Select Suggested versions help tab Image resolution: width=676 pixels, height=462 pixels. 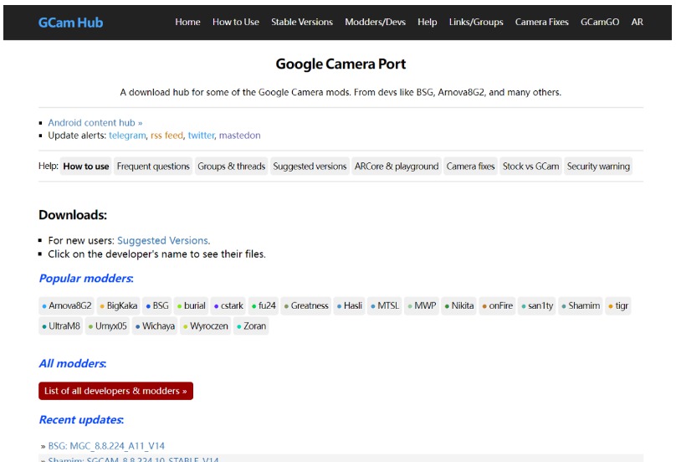click(310, 166)
